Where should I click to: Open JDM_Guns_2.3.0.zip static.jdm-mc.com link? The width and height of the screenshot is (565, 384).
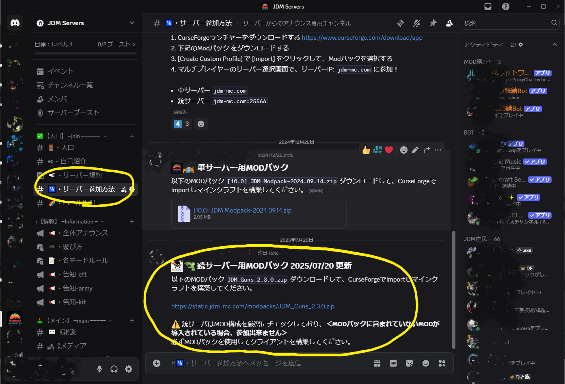pos(253,306)
